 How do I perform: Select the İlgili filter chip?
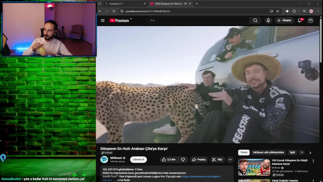pos(292,152)
